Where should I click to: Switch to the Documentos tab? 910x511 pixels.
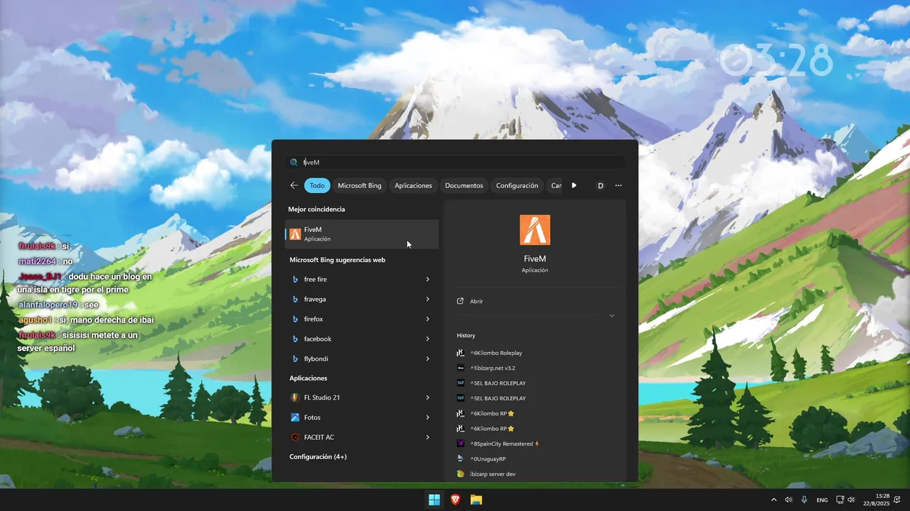coord(464,185)
